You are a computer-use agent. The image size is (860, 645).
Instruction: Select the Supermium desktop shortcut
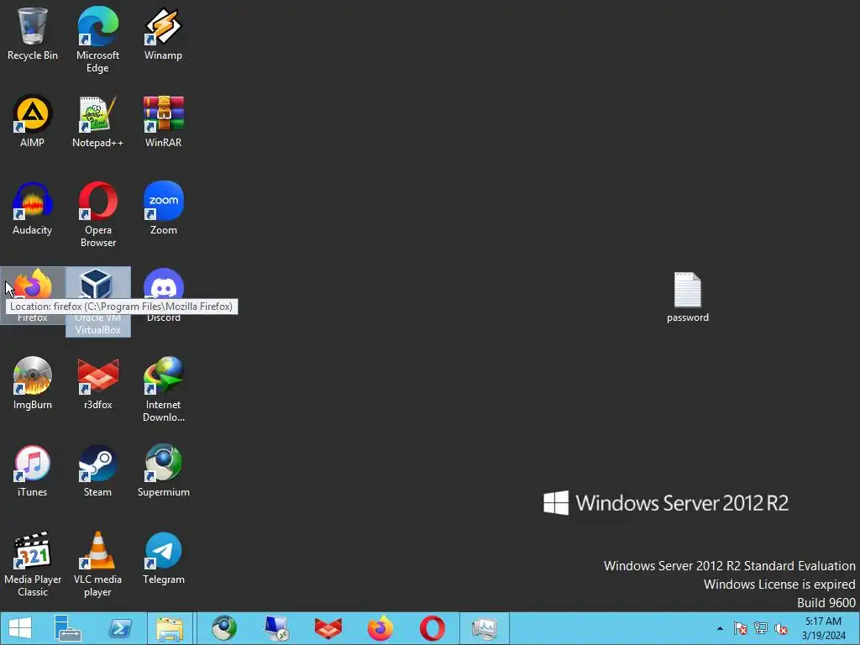coord(163,470)
